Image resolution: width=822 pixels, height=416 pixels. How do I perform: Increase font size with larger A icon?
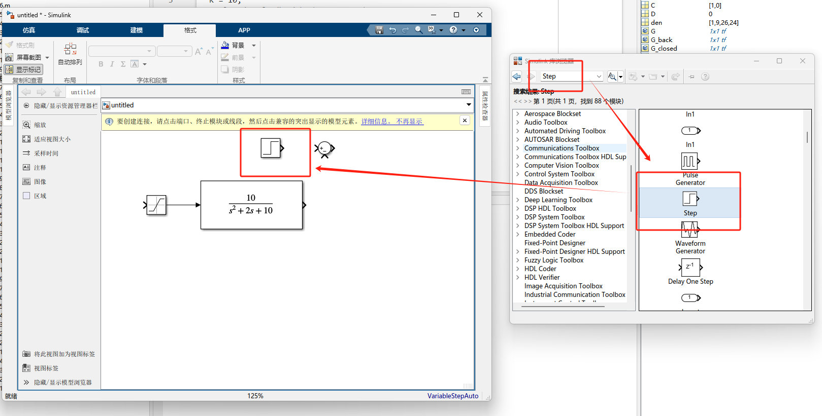tap(199, 51)
